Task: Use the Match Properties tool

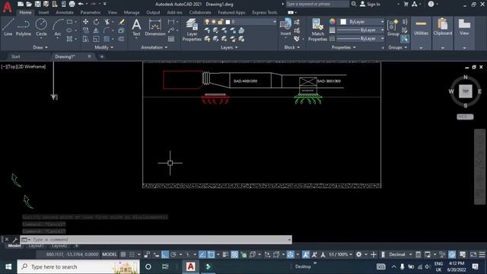Action: point(317,30)
